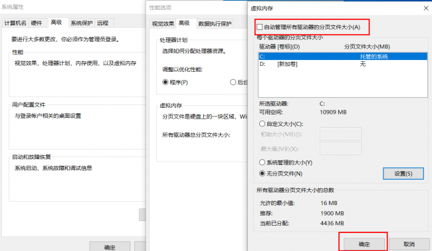Click the 1900 MB recommended value
Image resolution: width=432 pixels, height=251 pixels.
pyautogui.click(x=332, y=213)
